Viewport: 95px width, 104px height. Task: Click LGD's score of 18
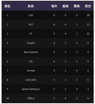(x=88, y=15)
